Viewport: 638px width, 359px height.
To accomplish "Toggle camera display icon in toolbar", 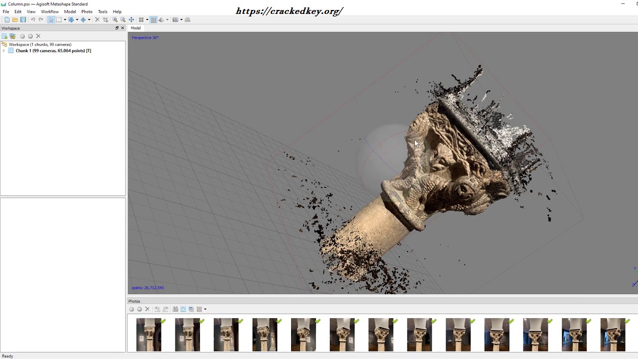I will click(175, 19).
